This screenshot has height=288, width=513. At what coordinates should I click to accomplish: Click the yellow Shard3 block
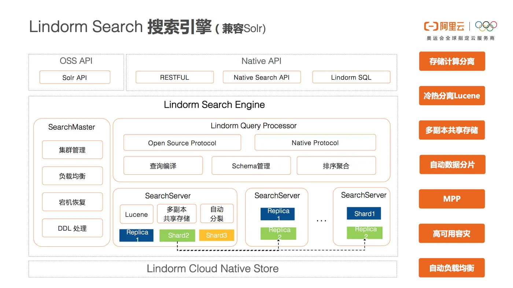217,235
